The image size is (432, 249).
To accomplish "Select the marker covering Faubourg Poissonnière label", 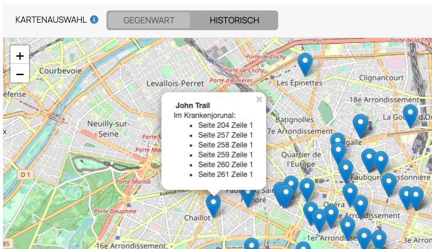I will [388, 185].
